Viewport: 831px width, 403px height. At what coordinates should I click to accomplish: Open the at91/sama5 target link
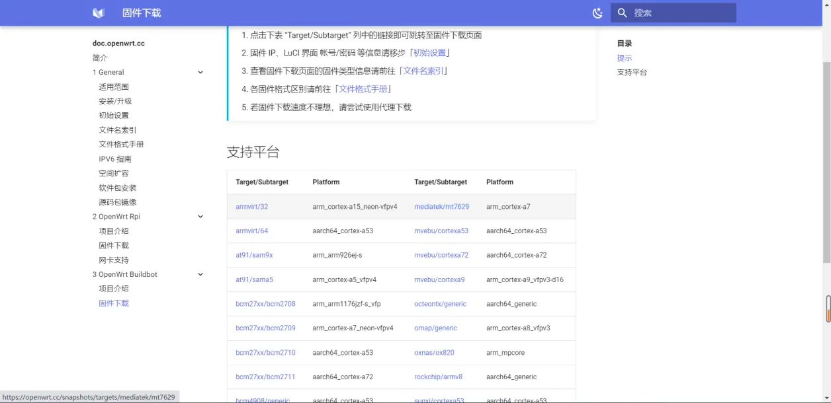(x=254, y=279)
